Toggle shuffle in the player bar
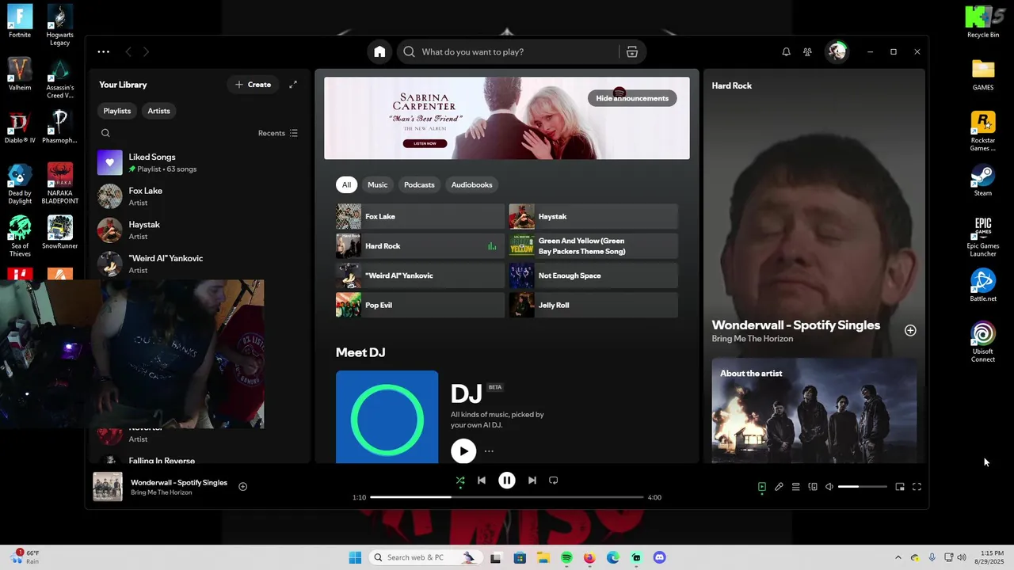 pos(460,481)
